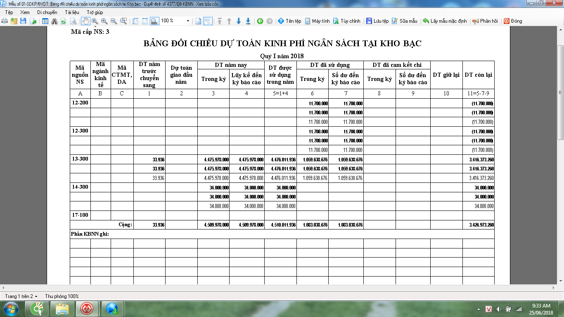Click the tray volume speaker icon

[x=498, y=309]
